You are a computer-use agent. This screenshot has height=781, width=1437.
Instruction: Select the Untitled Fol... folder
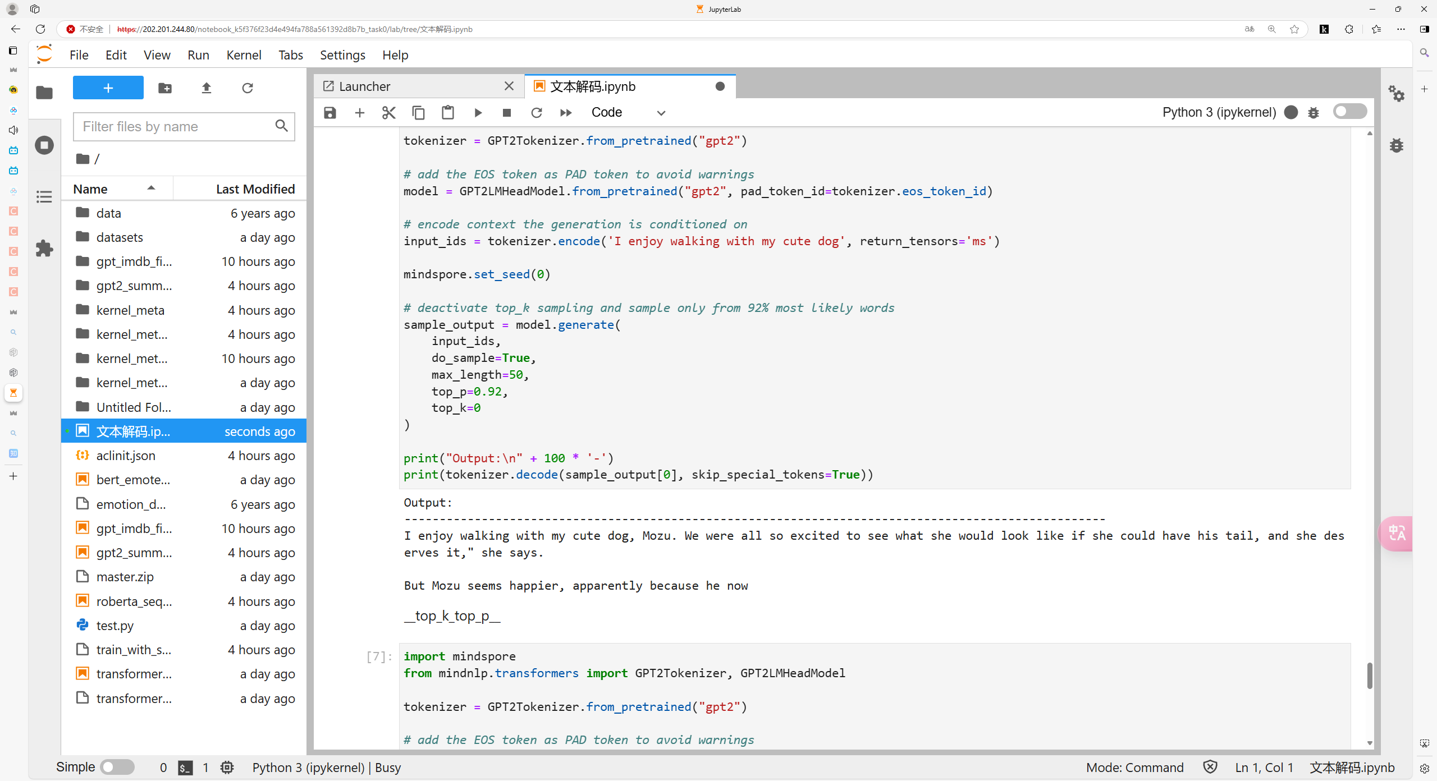(x=184, y=407)
